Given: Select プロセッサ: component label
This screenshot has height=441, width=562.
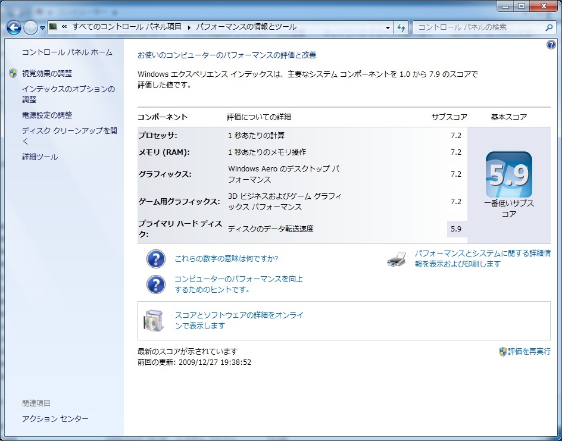Looking at the screenshot, I should (x=158, y=136).
